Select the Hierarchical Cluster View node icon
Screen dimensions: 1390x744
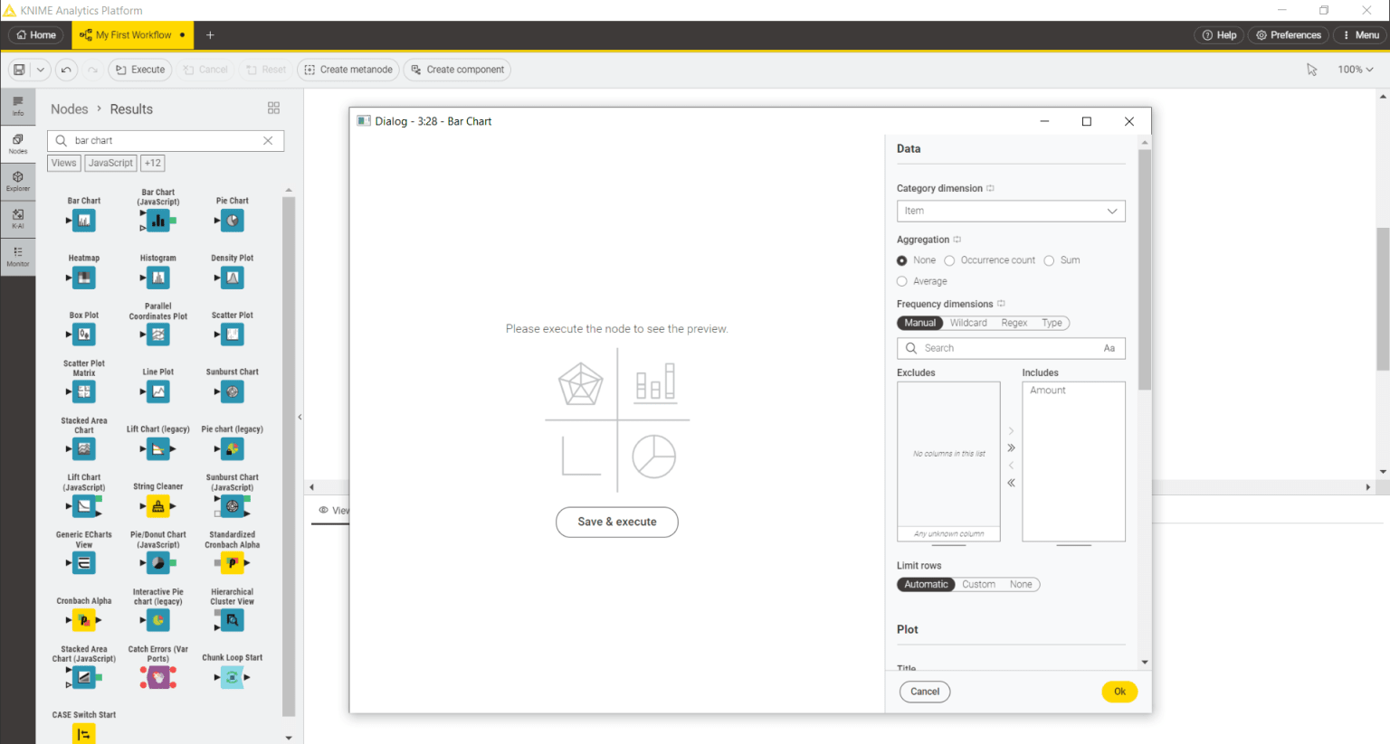click(233, 620)
